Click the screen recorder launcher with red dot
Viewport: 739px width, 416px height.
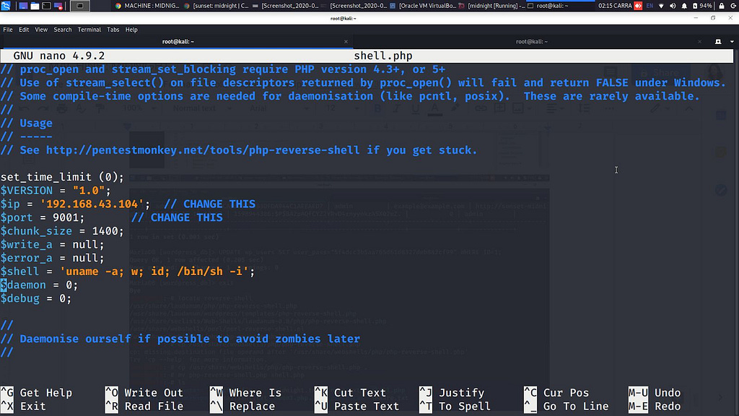(x=58, y=6)
